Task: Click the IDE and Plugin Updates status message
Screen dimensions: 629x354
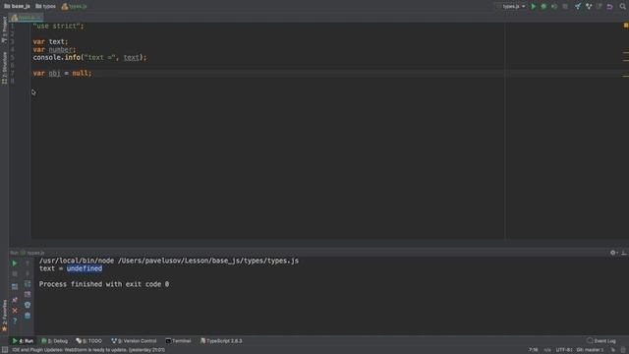Action: (88, 350)
